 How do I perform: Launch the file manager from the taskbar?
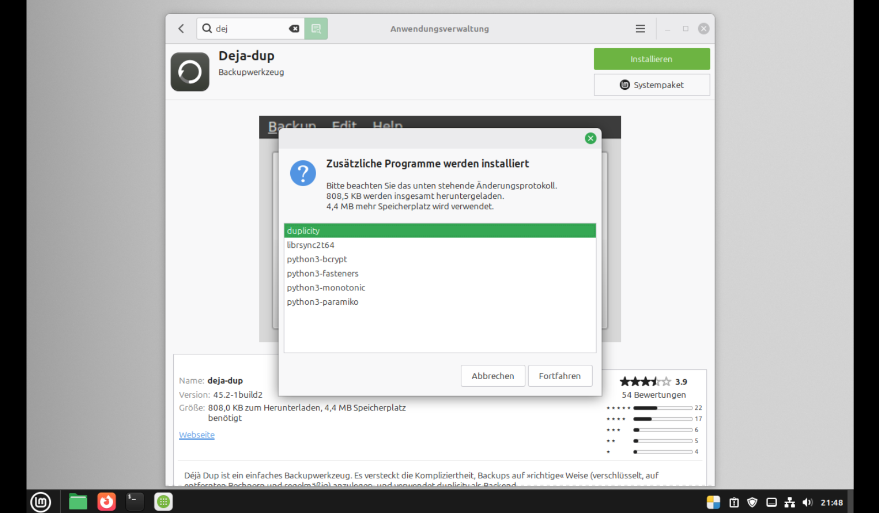[x=78, y=502]
